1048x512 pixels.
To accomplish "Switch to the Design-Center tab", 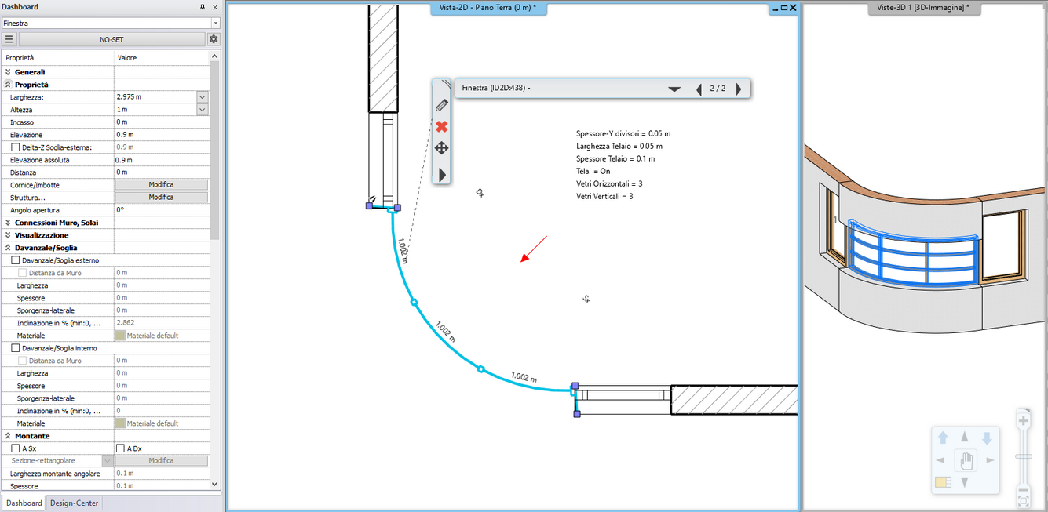I will coord(75,503).
